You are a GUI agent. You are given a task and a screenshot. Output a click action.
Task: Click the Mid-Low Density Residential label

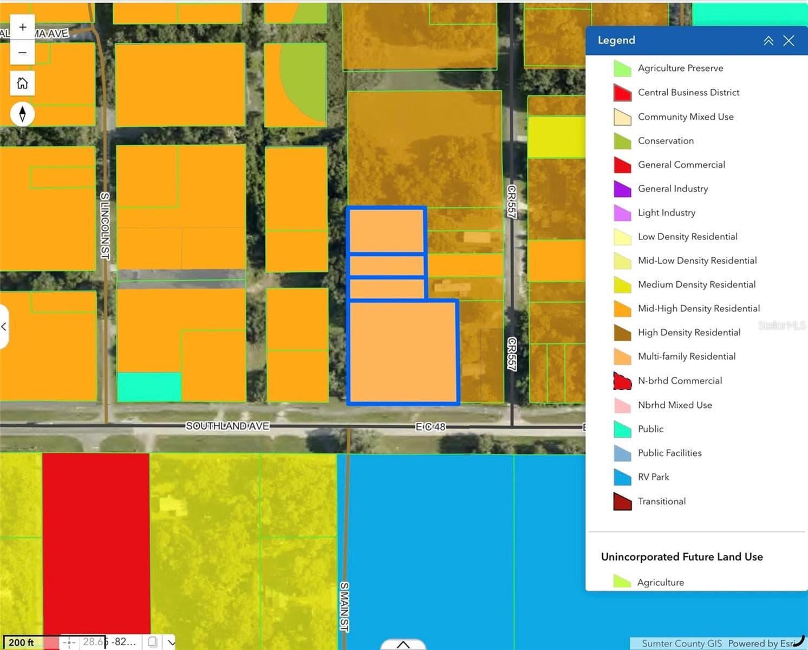coord(697,261)
